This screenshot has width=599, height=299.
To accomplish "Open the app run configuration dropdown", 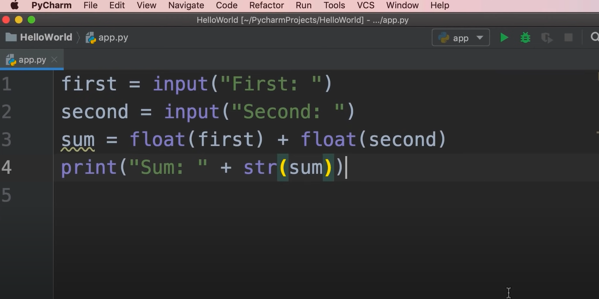I will point(461,38).
